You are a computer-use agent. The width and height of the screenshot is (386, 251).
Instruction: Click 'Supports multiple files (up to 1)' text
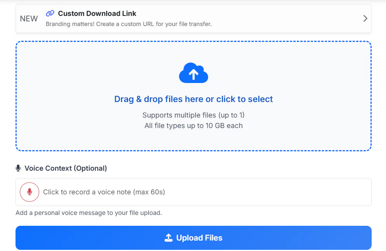(194, 115)
